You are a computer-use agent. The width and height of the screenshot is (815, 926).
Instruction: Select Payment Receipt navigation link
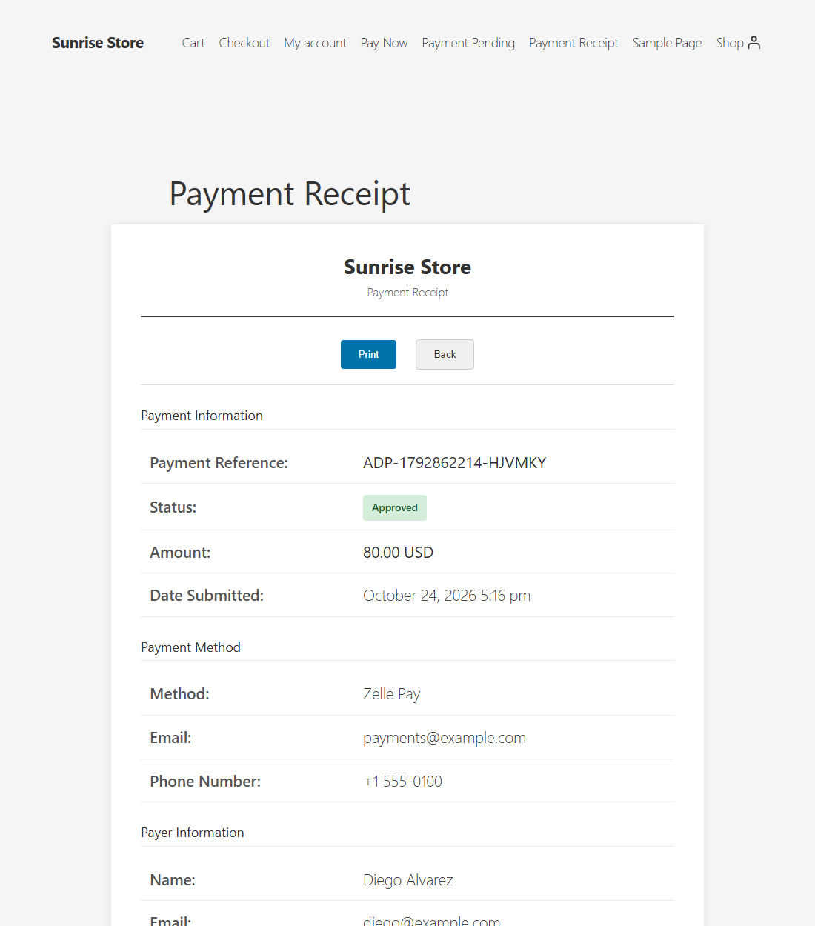pyautogui.click(x=573, y=43)
